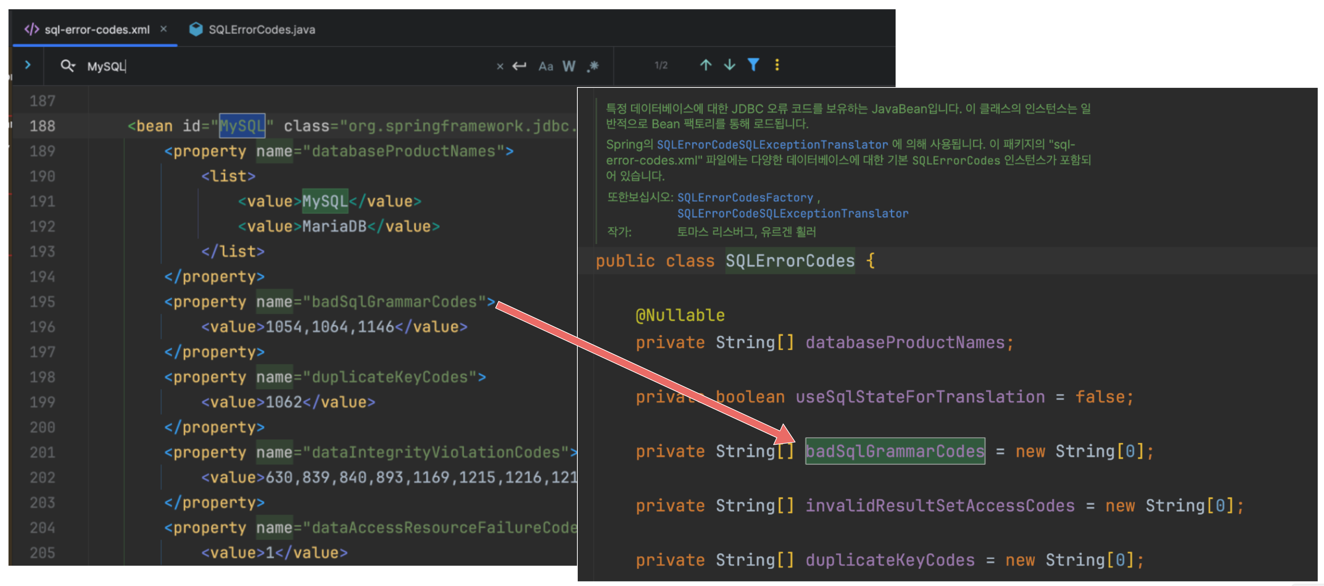Click the Java class icon on second tab
The image size is (1324, 586).
tap(196, 29)
